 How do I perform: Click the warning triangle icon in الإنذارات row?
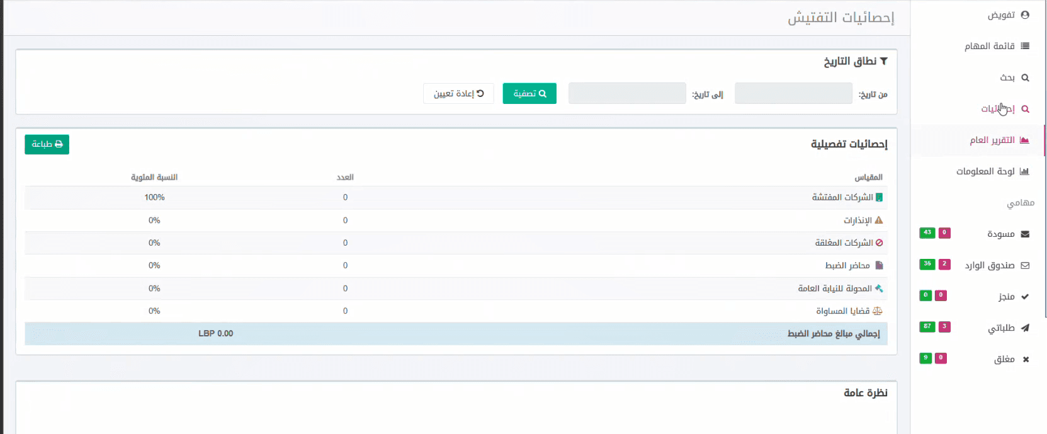[879, 220]
